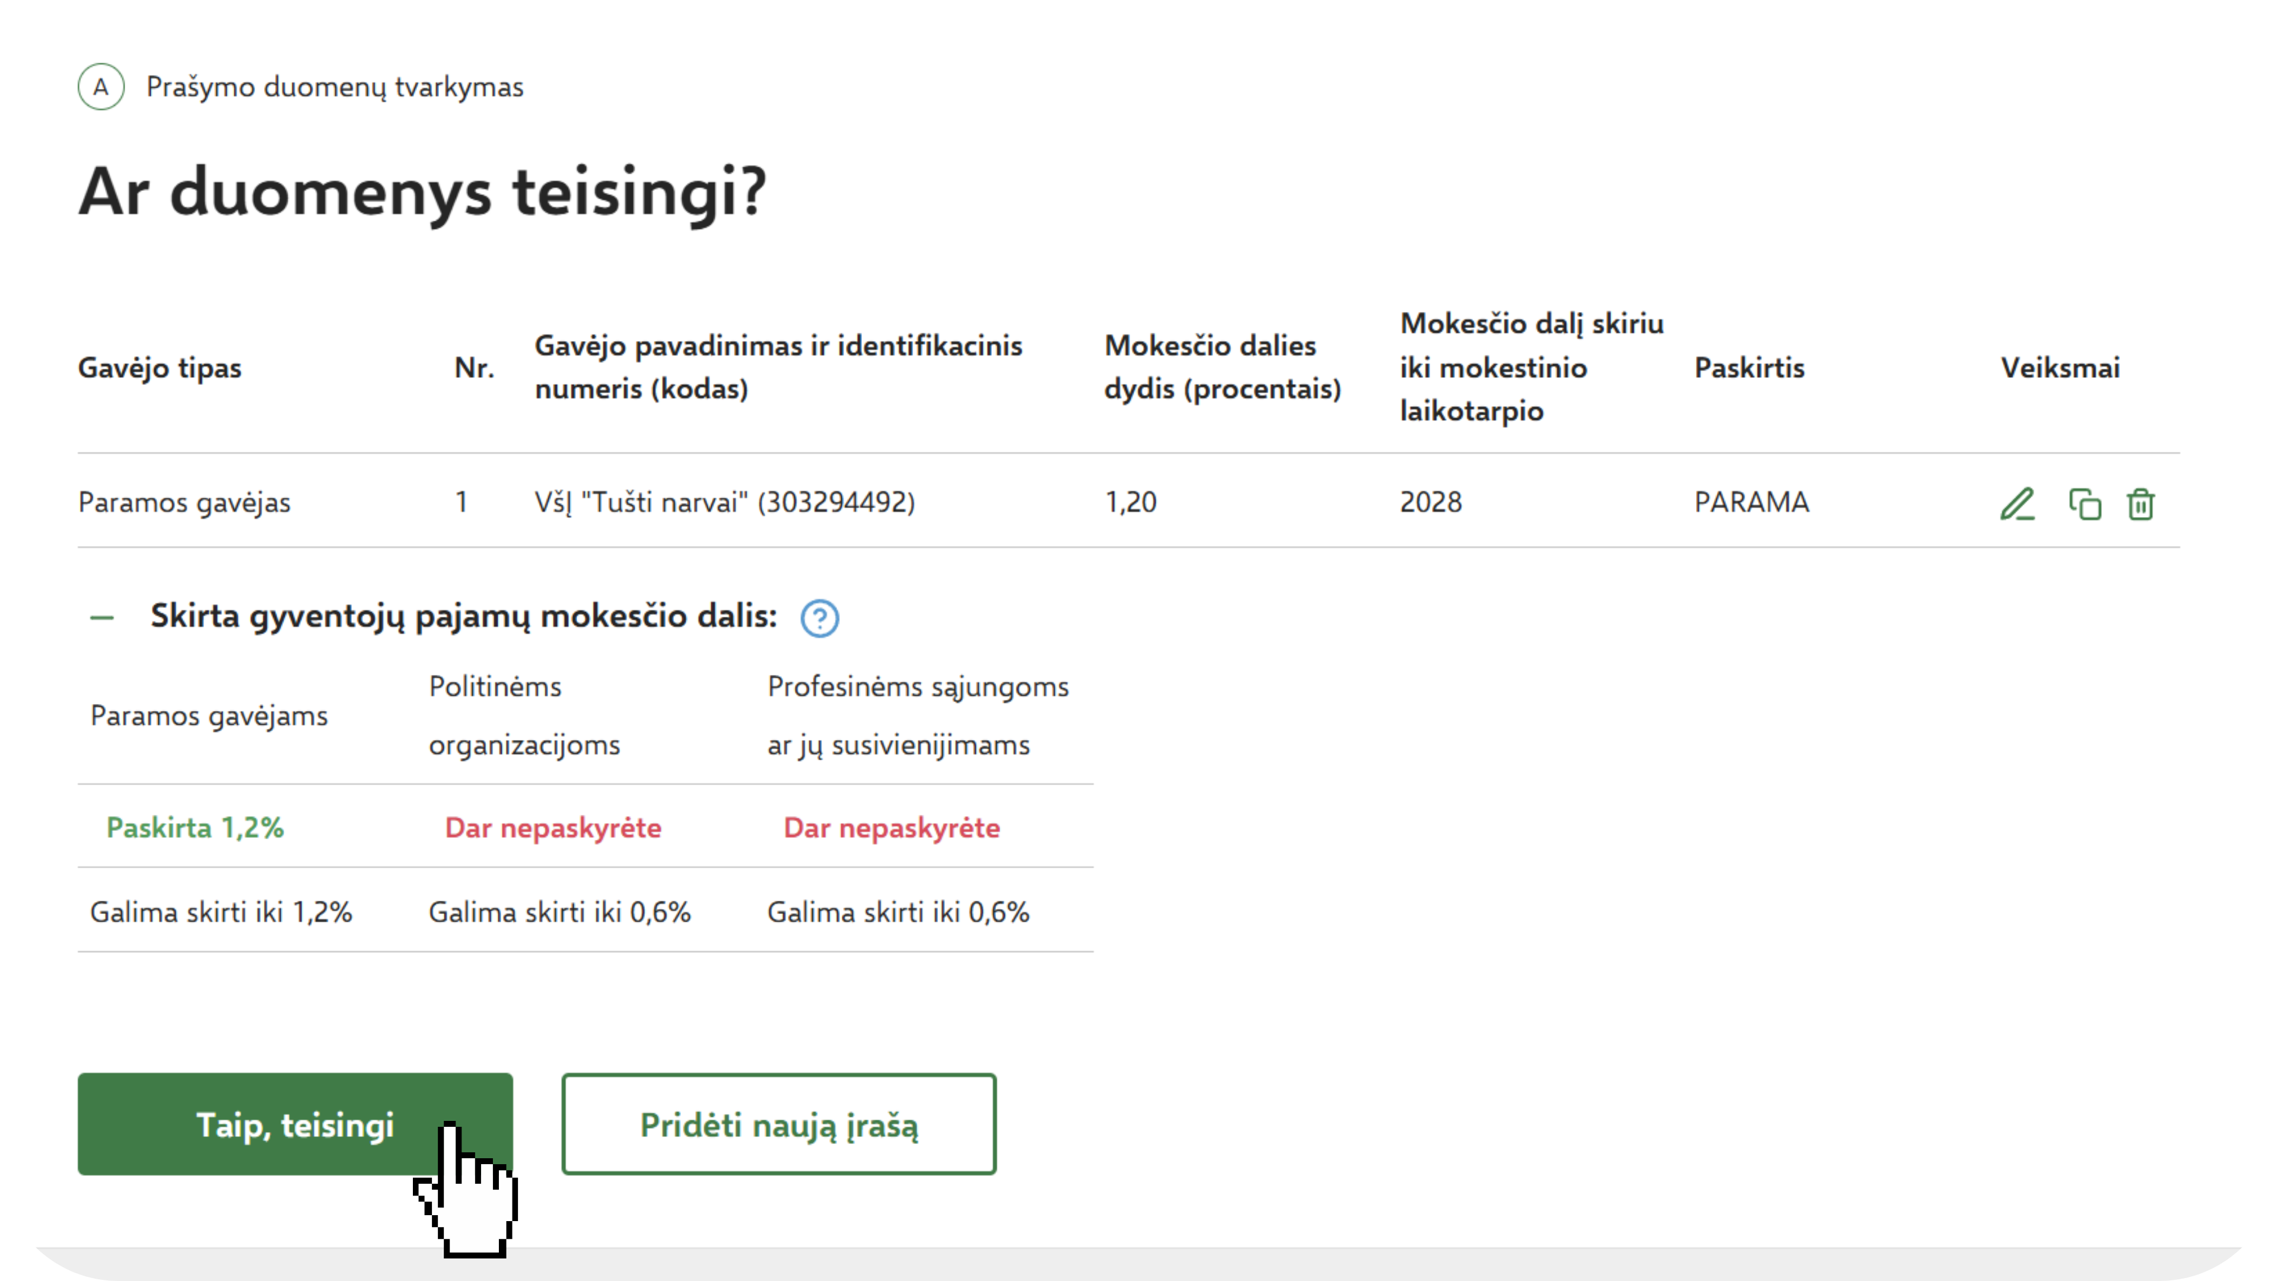Delete the Tušti narvai record with trash icon
The height and width of the screenshot is (1281, 2278).
(x=2140, y=504)
